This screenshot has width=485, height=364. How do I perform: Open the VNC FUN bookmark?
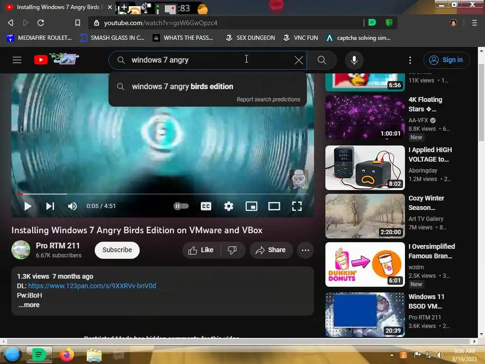[300, 38]
